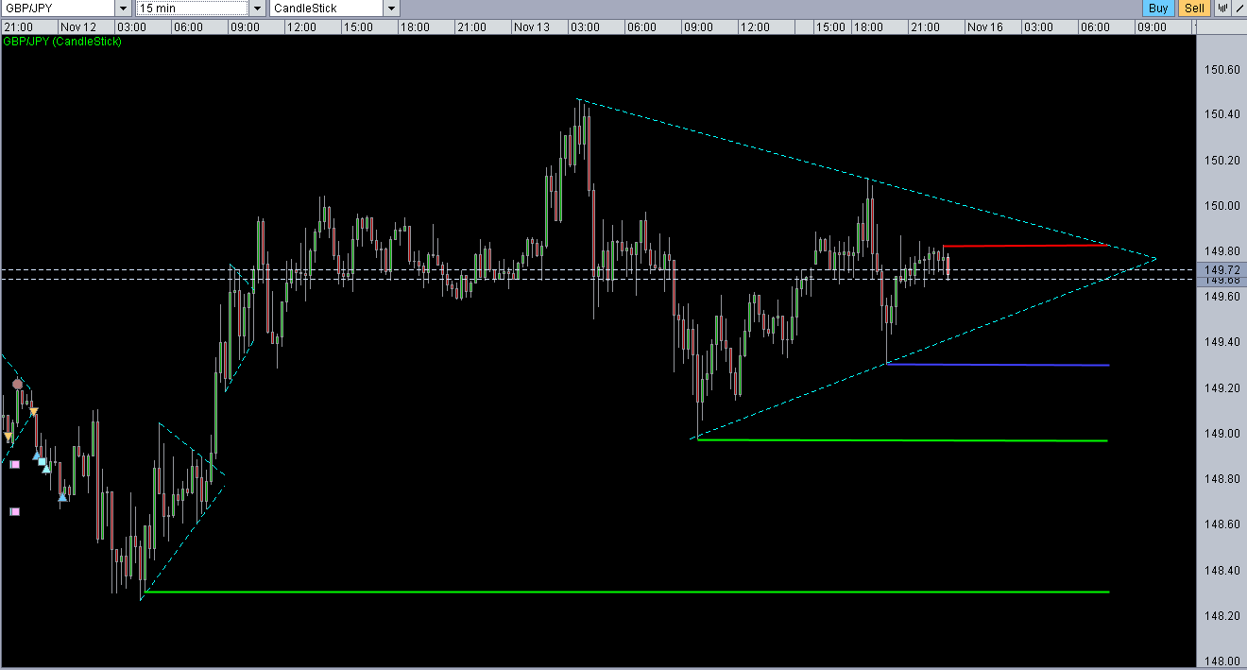1247x670 pixels.
Task: Select the line drawing tool icon
Action: click(x=1238, y=9)
